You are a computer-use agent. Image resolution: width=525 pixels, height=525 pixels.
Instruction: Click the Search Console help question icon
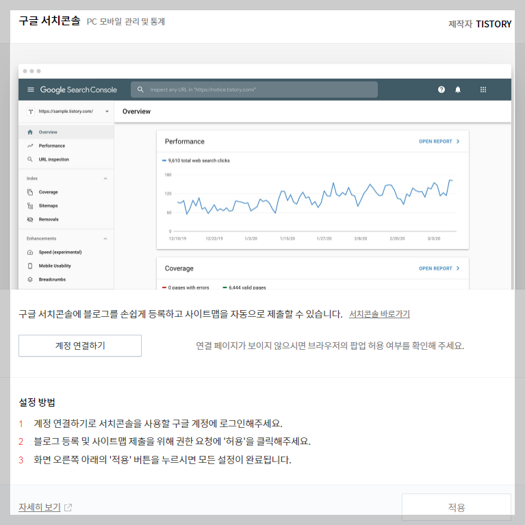point(441,90)
